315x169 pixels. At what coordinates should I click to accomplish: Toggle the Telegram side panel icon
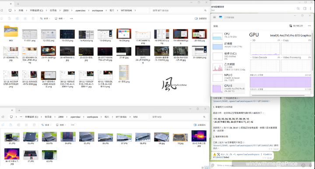[x=305, y=8]
